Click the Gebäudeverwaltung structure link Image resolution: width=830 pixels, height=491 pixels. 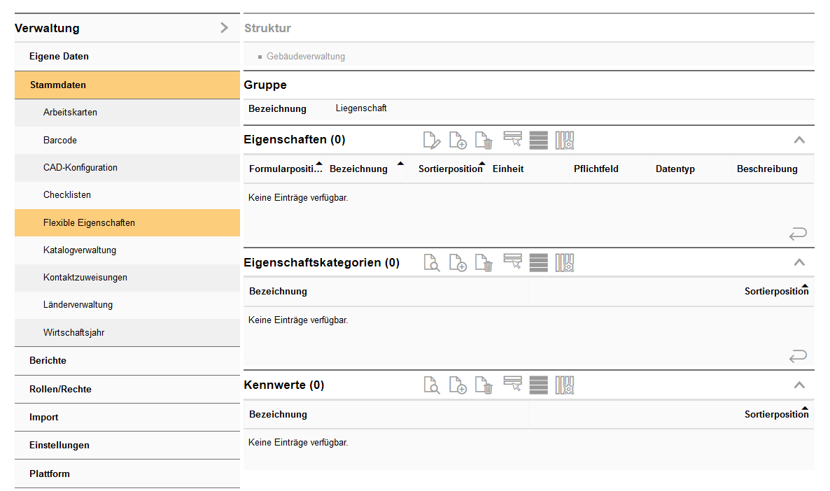[306, 56]
